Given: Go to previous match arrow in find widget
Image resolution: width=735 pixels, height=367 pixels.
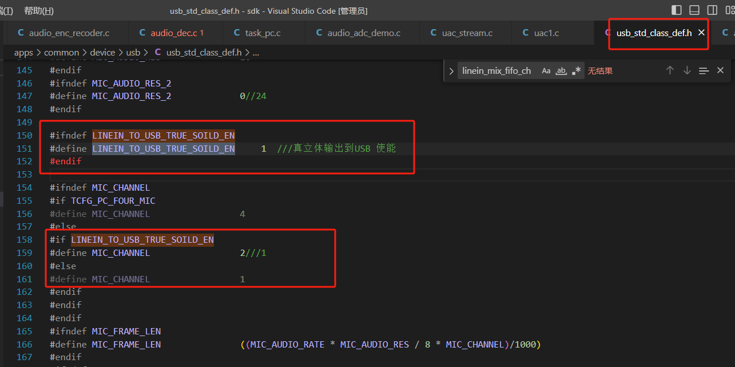Looking at the screenshot, I should [670, 70].
